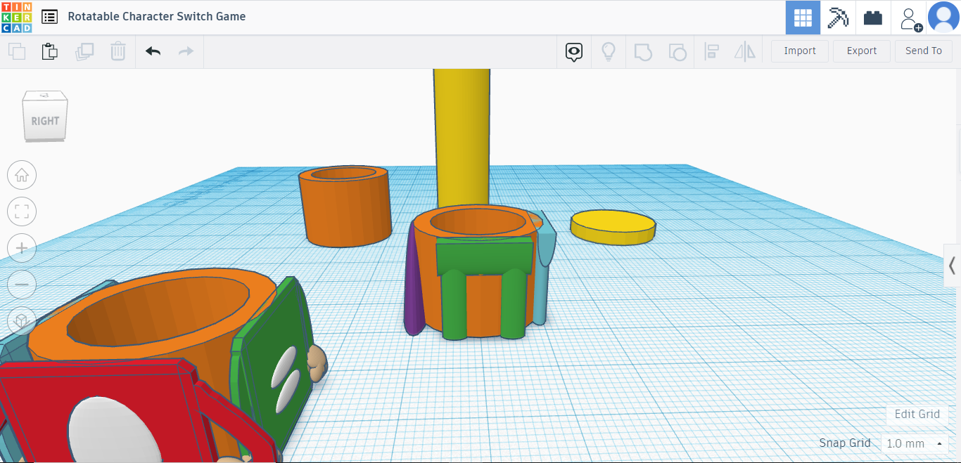Open the Snap Grid 1.0 mm dropdown

point(915,443)
